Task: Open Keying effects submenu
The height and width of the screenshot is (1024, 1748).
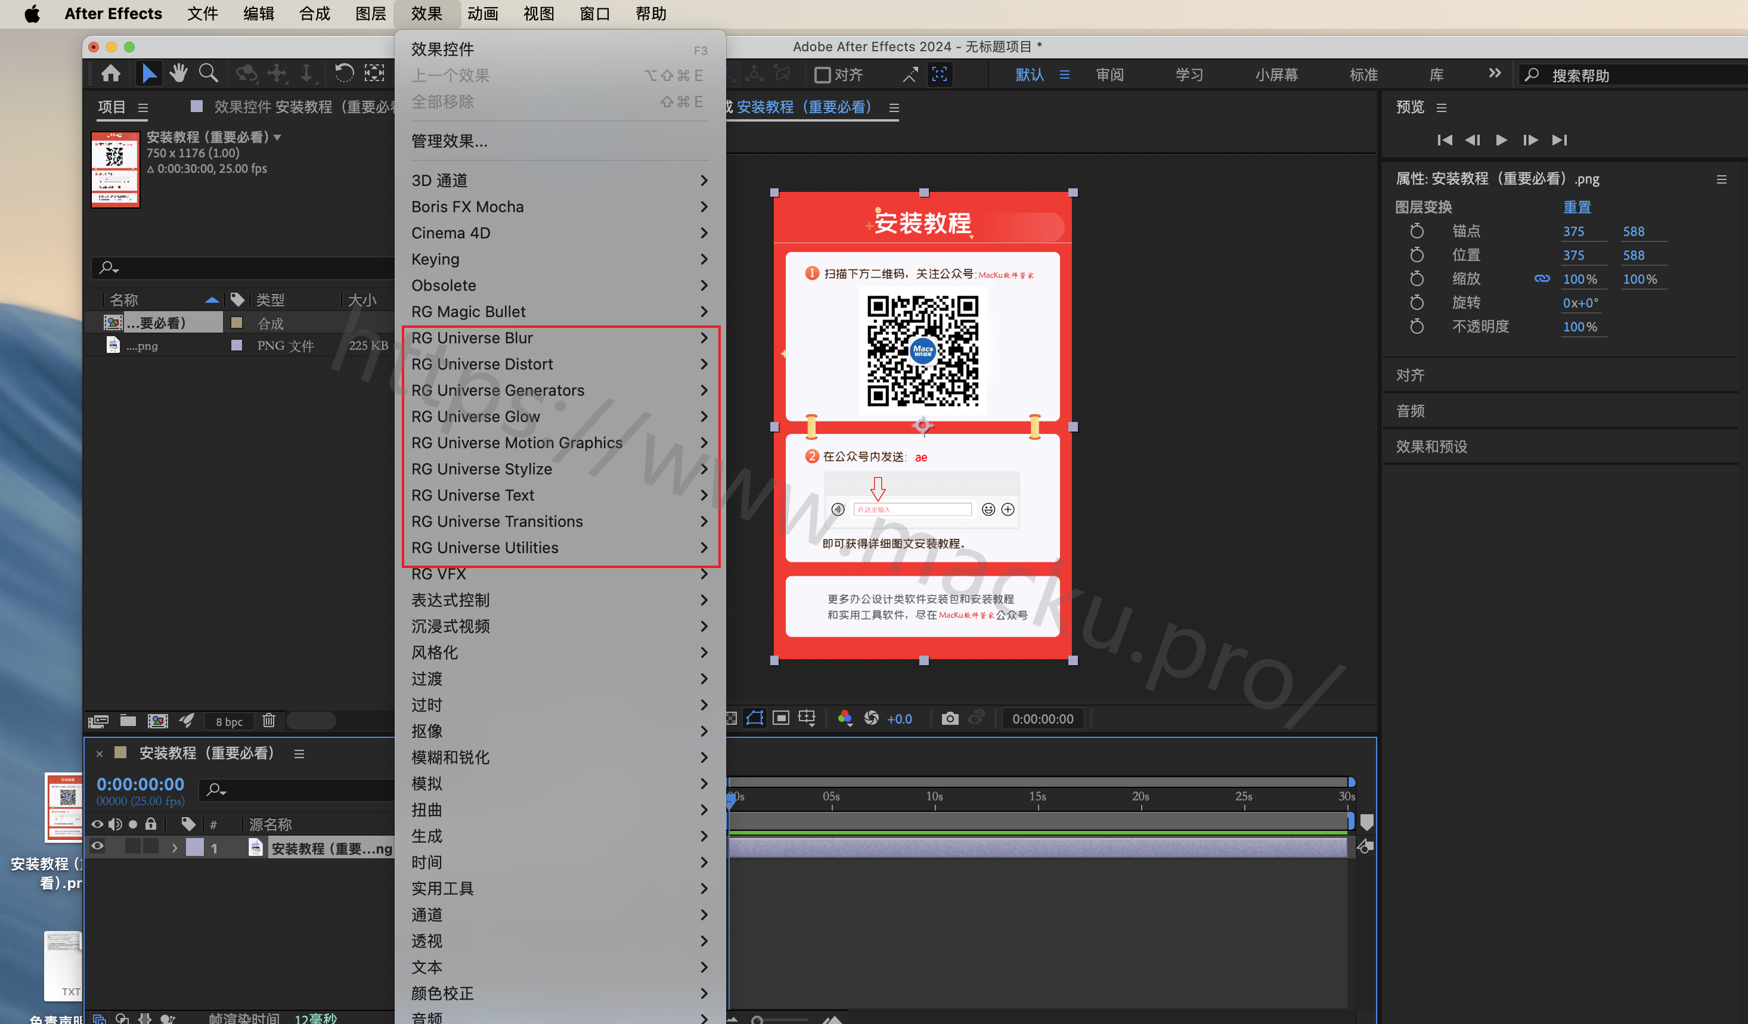Action: click(559, 259)
